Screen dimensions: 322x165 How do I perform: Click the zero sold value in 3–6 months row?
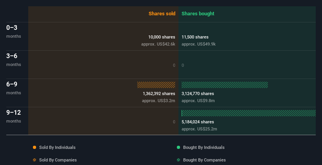tap(174, 65)
